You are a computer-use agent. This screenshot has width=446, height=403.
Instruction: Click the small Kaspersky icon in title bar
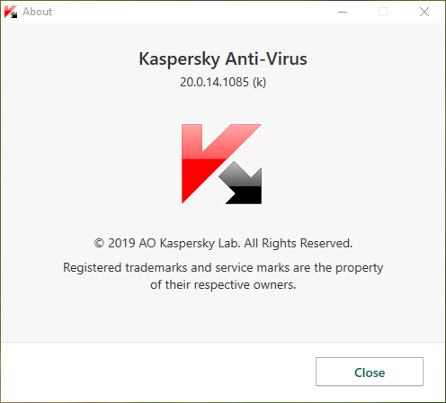(11, 12)
